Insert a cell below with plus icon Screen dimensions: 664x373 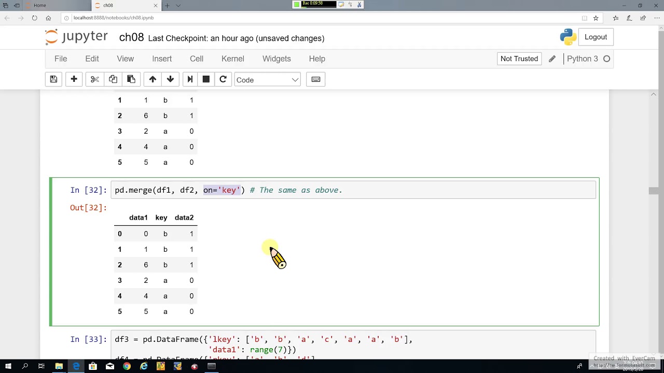click(x=74, y=79)
